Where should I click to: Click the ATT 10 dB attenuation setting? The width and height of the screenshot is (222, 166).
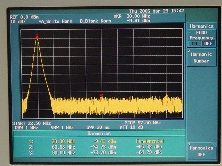point(136,127)
